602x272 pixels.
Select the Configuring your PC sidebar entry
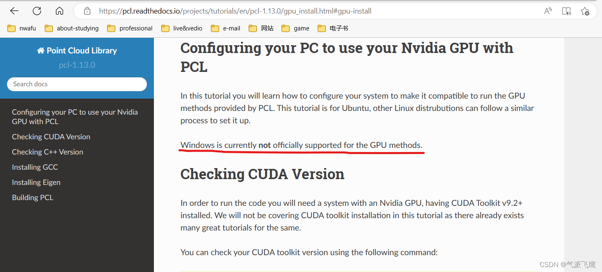[x=75, y=116]
